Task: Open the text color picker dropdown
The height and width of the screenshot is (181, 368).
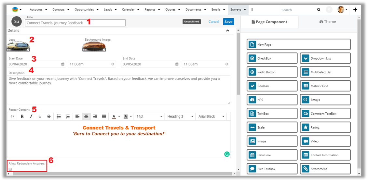Action: [119, 117]
